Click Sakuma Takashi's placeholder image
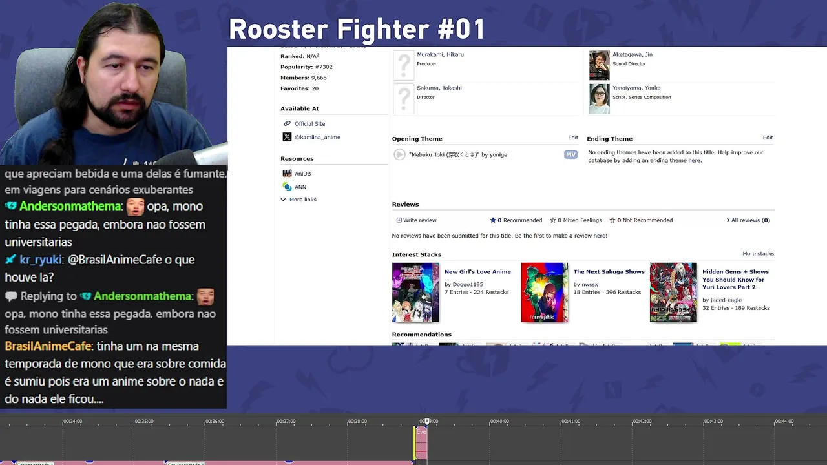Viewport: 827px width, 465px height. click(404, 99)
